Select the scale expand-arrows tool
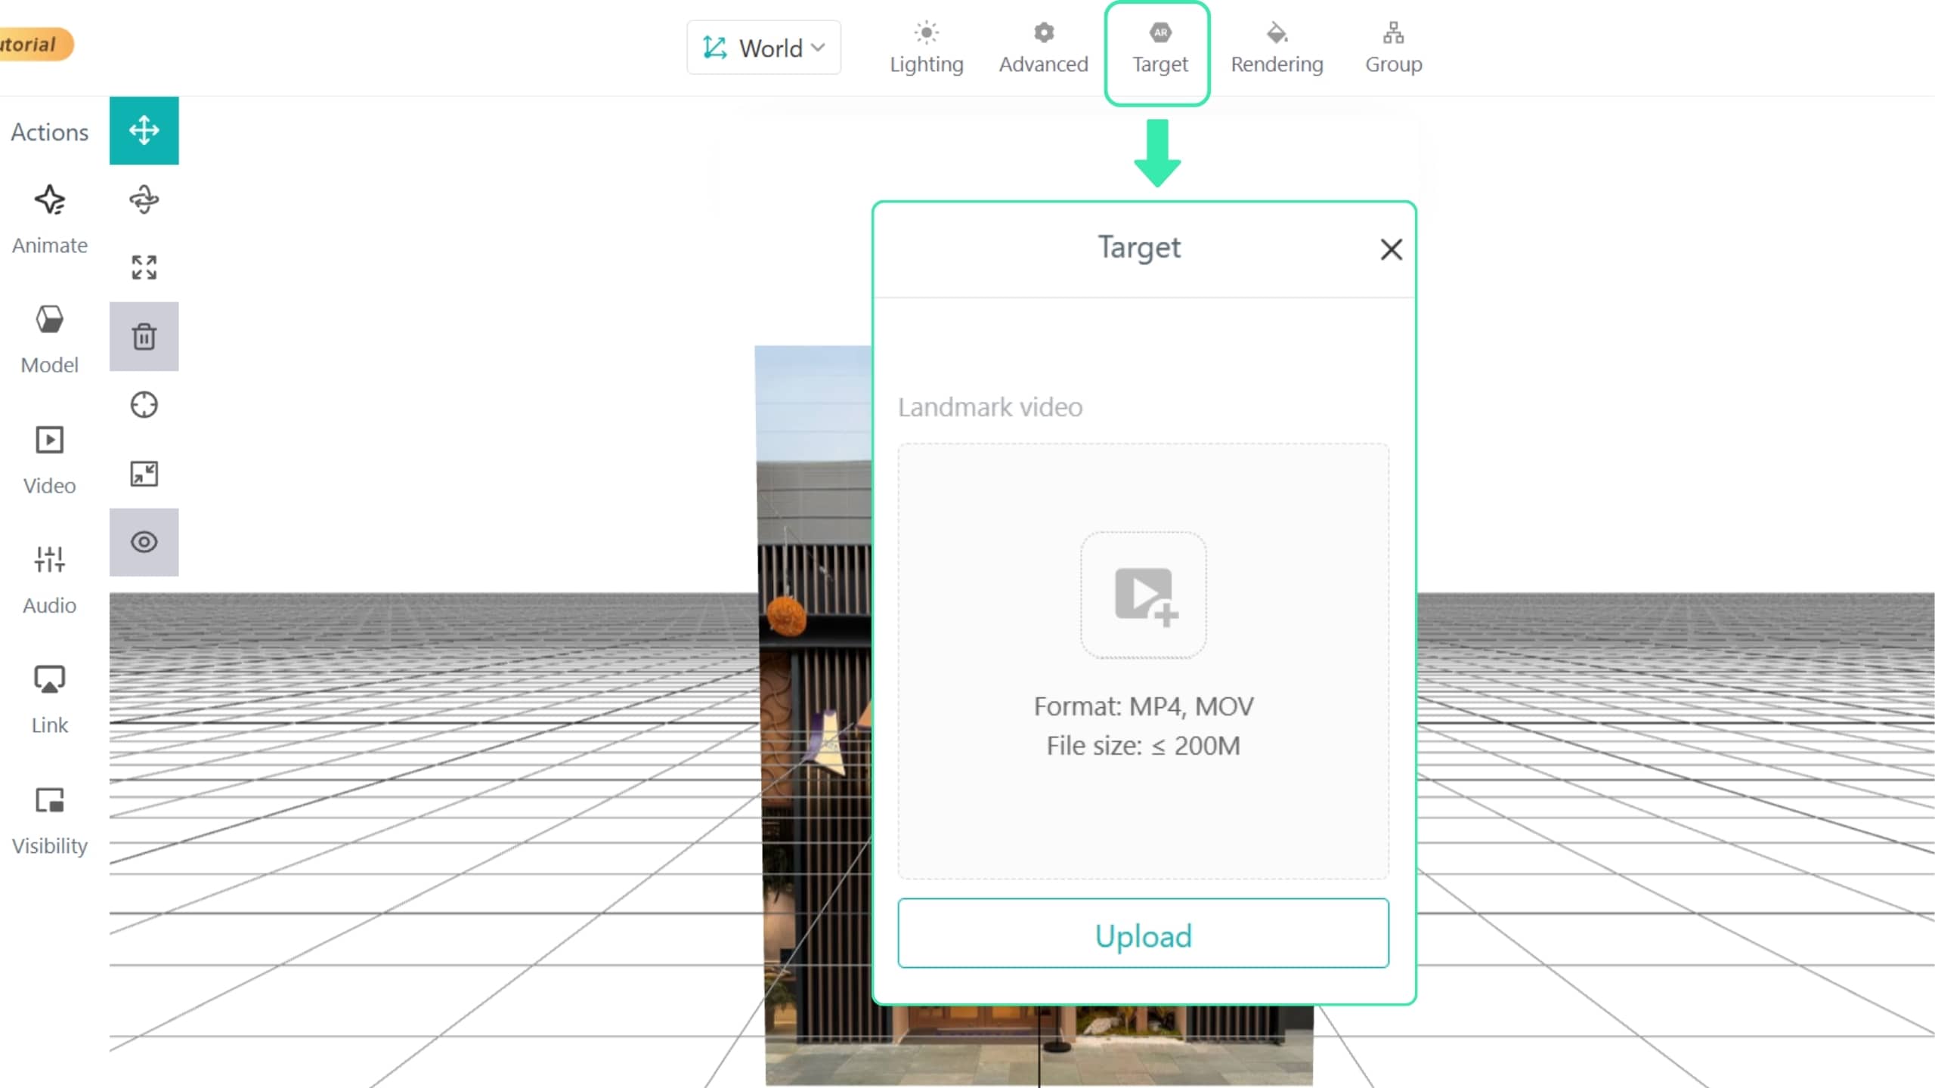 [144, 267]
